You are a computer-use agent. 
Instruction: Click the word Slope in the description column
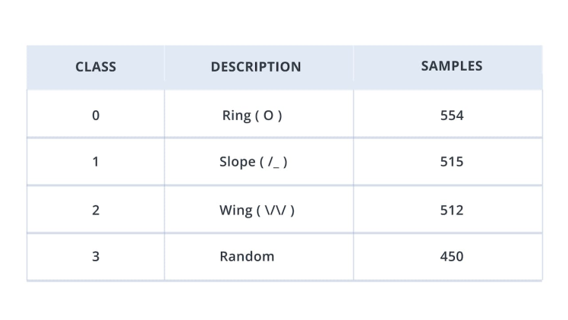click(237, 162)
